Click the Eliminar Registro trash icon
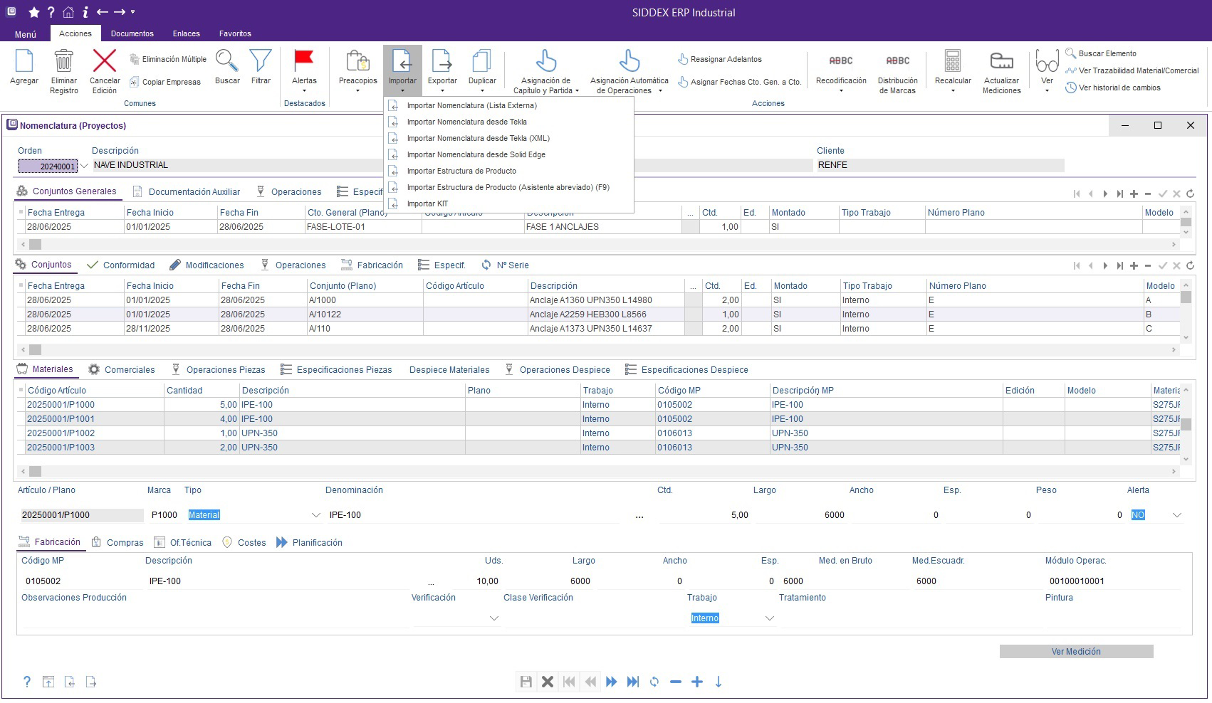 pyautogui.click(x=64, y=62)
